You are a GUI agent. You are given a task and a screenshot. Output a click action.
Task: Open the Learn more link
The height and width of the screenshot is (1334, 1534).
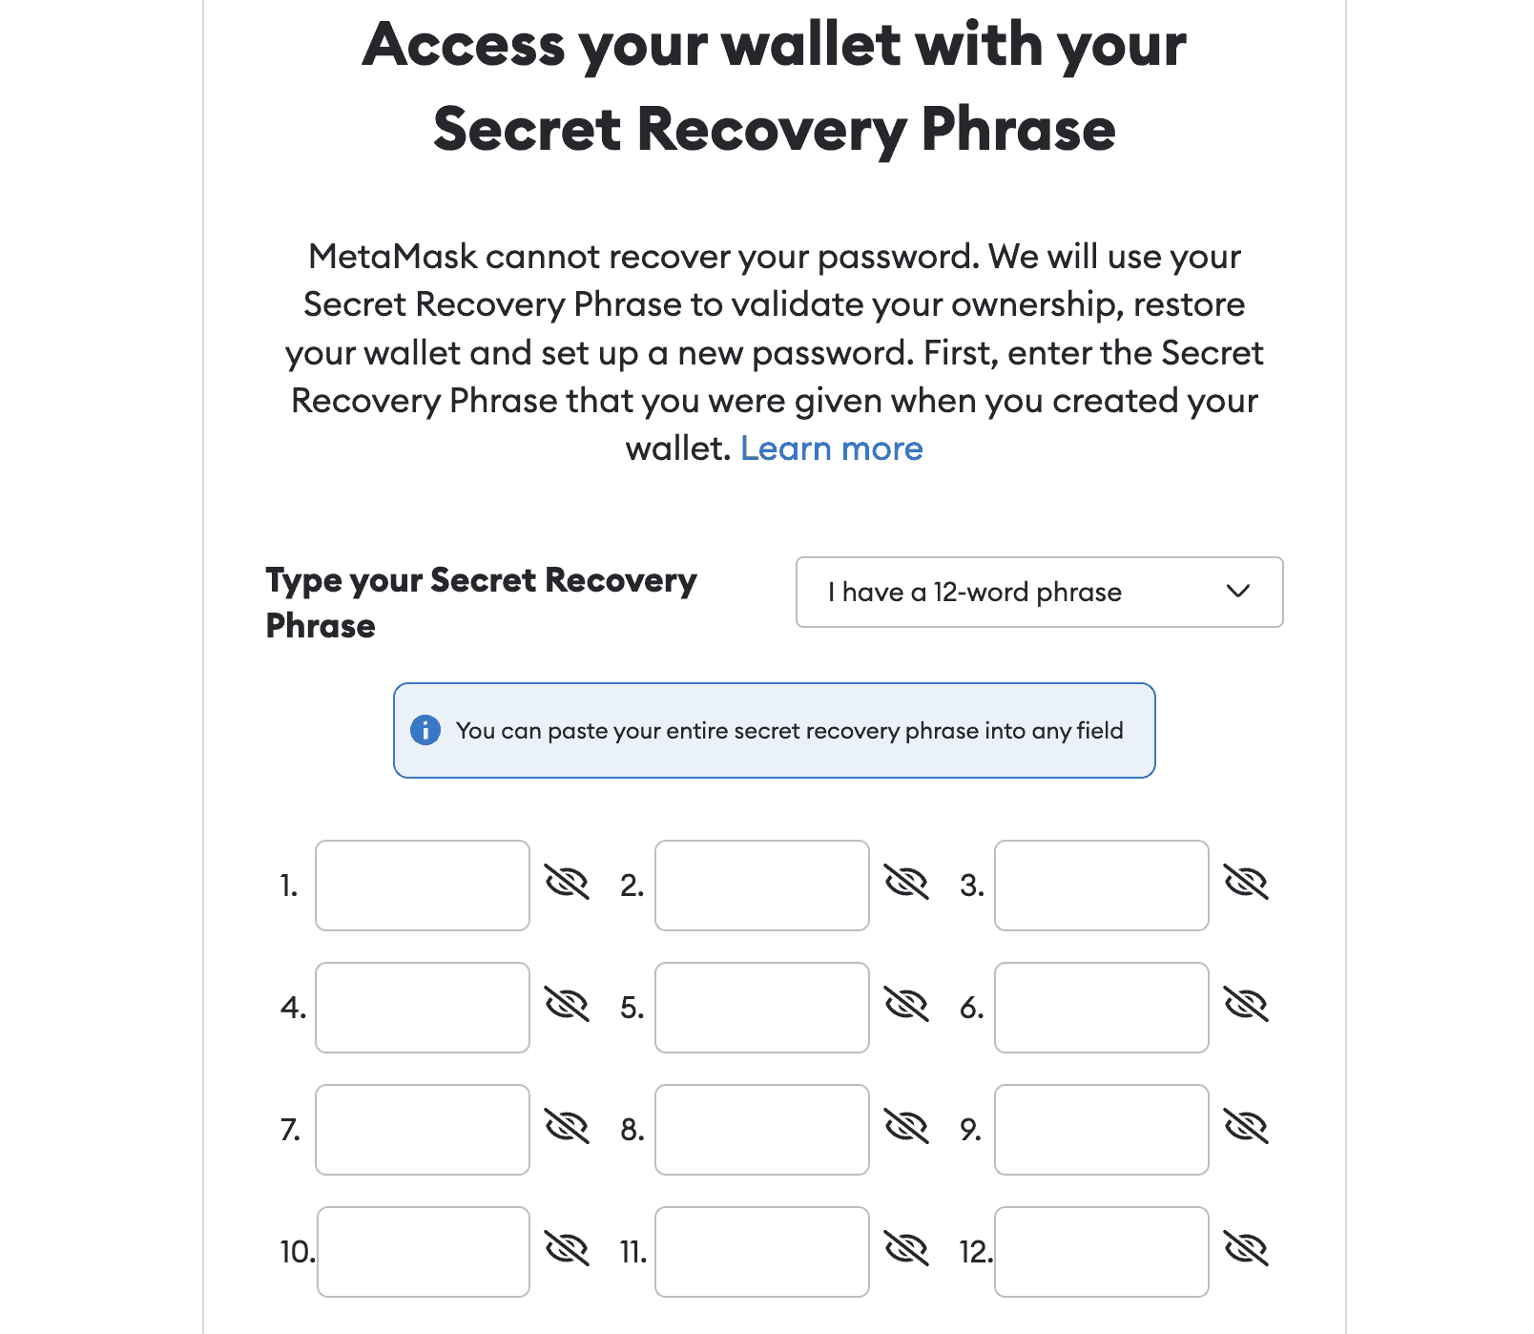point(831,448)
